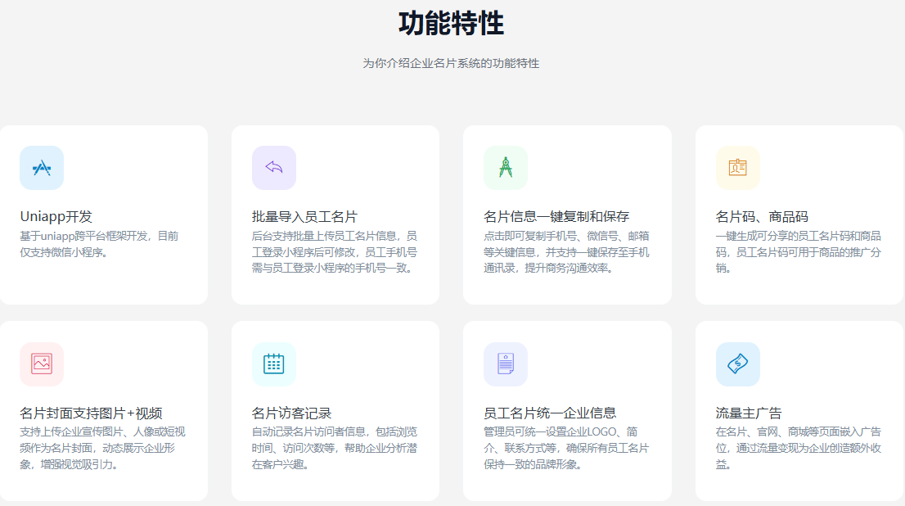Click the 流量主广告 description paragraph
This screenshot has height=506, width=905.
click(798, 448)
